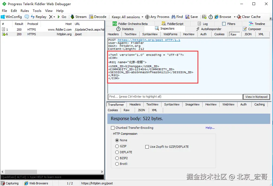Click View in Notepad button
Viewport: 273px width, 186px height.
click(x=256, y=97)
